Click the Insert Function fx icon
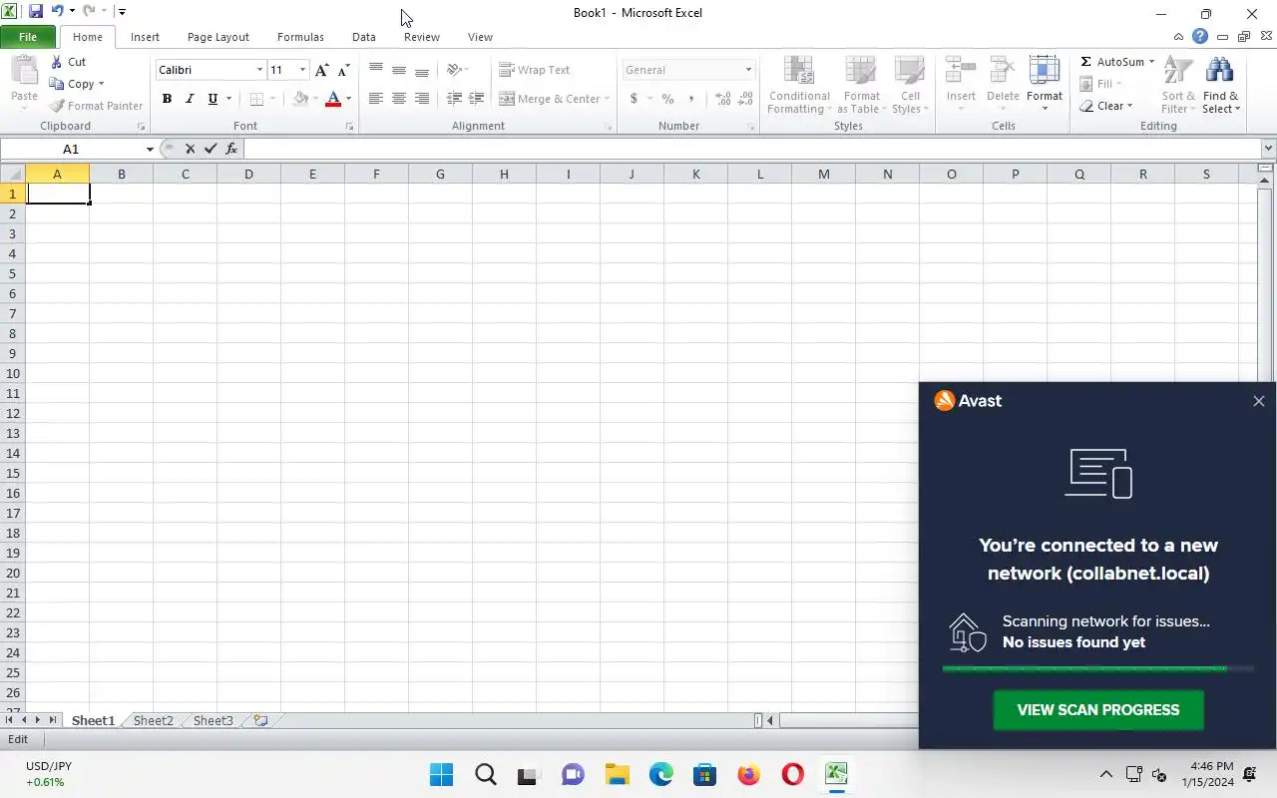 tap(231, 149)
